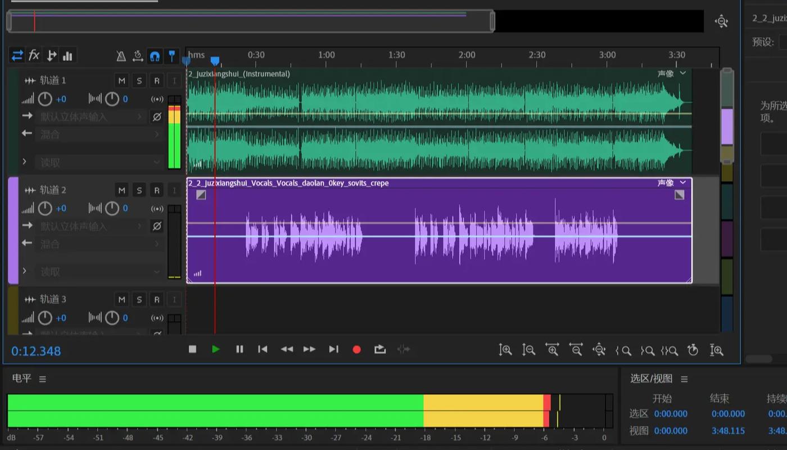Toggle loop playback

click(x=380, y=349)
